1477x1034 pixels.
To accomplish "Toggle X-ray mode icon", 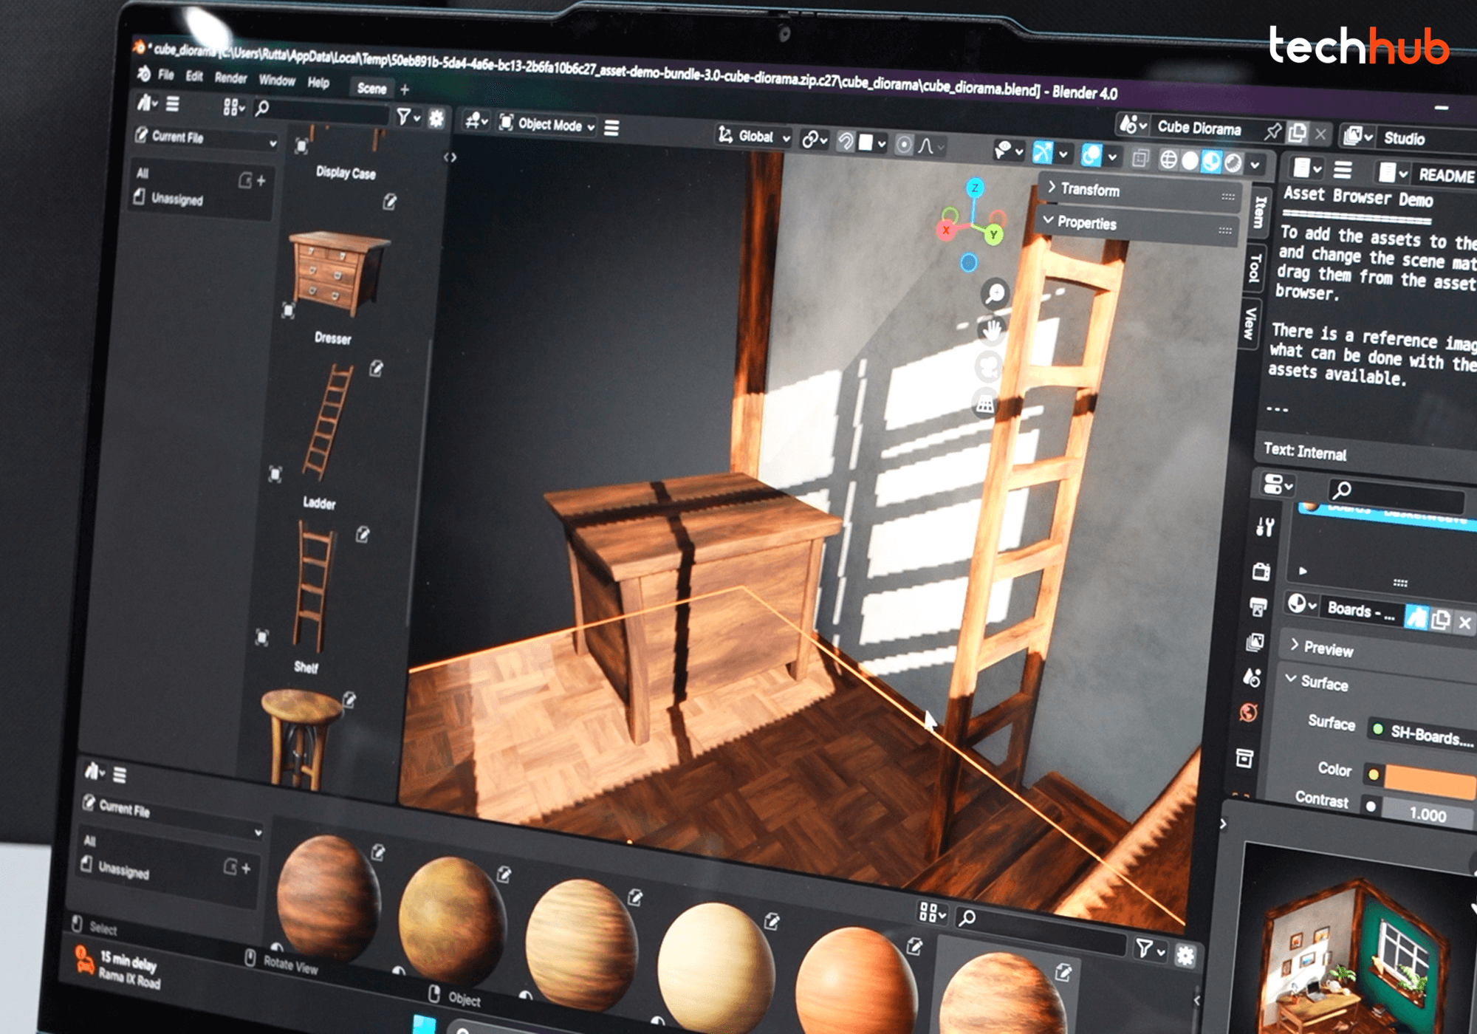I will click(x=1140, y=158).
